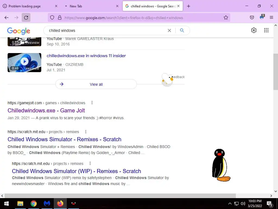Image resolution: width=278 pixels, height=209 pixels.
Task: Click the scroll left arrow
Action: [2, 196]
